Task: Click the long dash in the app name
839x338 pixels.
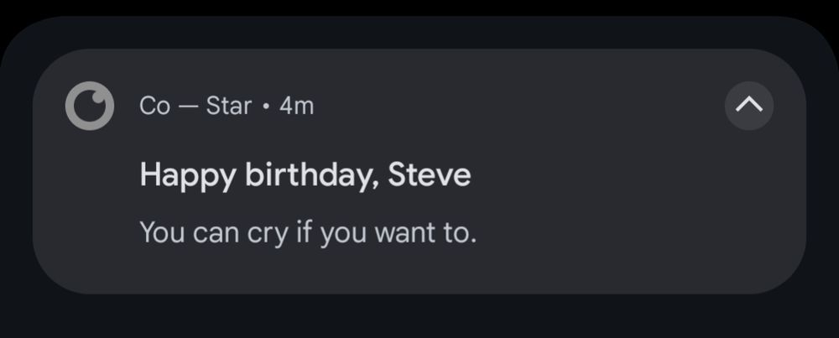Action: click(x=188, y=107)
